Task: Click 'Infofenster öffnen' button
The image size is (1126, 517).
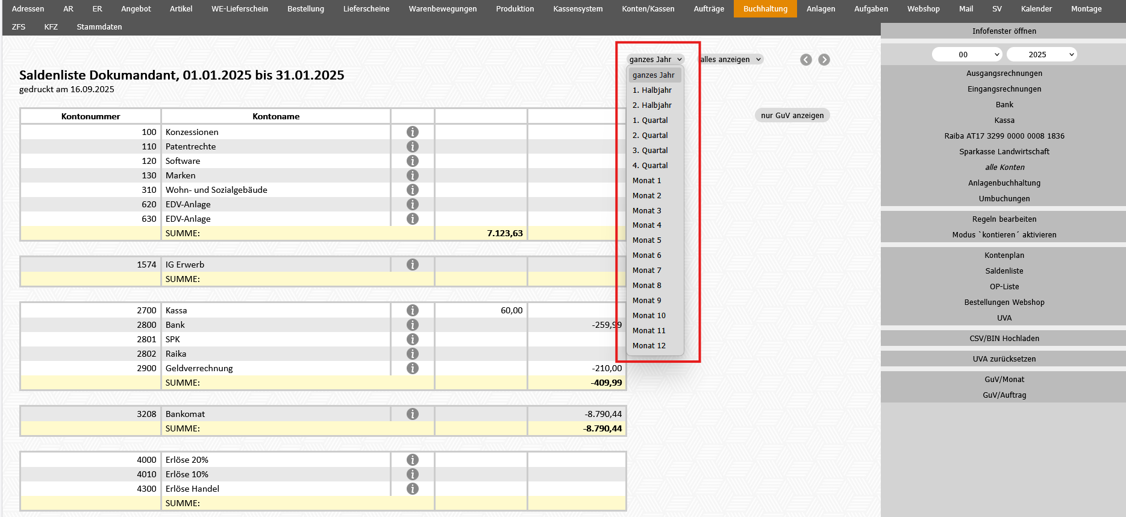Action: point(1004,31)
